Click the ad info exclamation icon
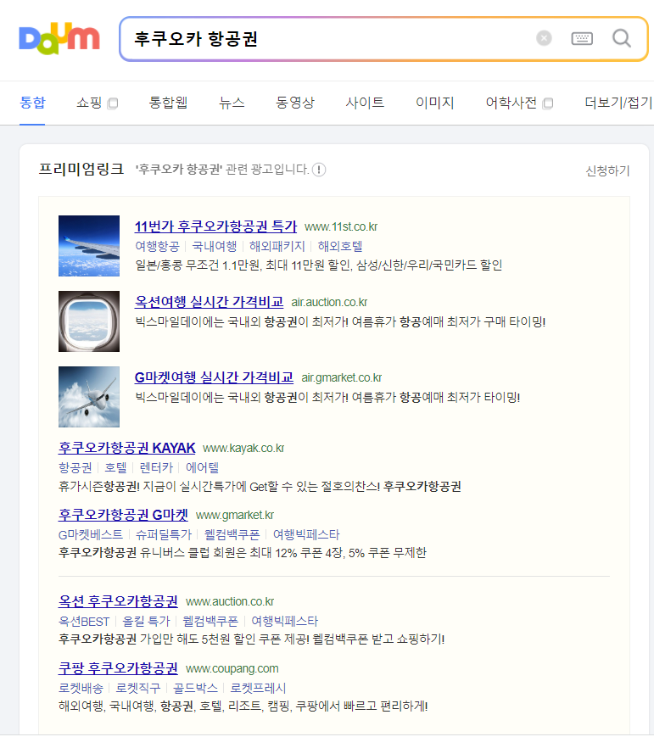Image resolution: width=654 pixels, height=737 pixels. point(319,170)
